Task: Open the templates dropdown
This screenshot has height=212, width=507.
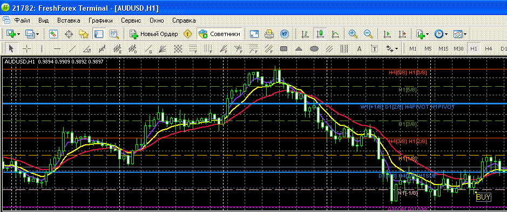Action: 465,34
